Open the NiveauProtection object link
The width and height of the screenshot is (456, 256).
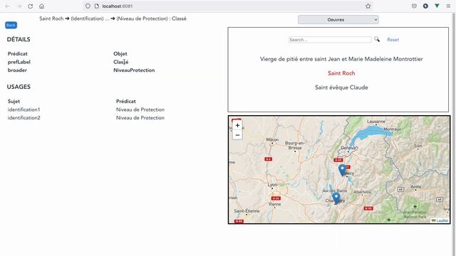click(134, 70)
